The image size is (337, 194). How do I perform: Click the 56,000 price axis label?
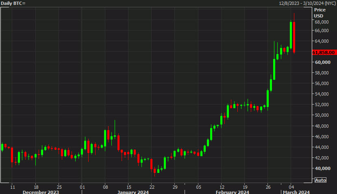click(322, 83)
